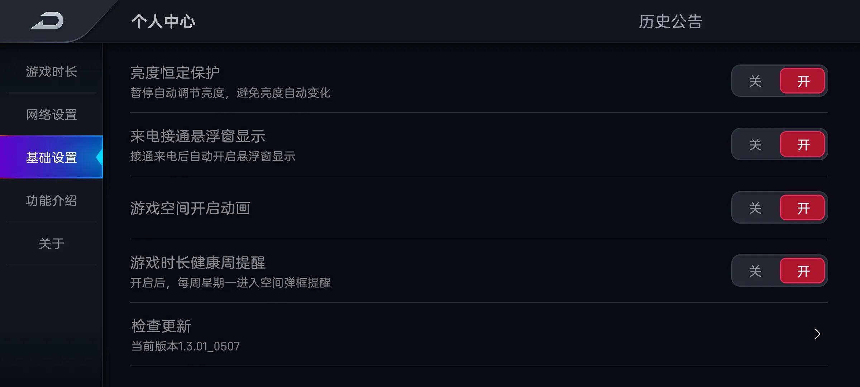Tap 开 on 来电接通悬浮窗显示 switch
The image size is (860, 387).
(804, 144)
